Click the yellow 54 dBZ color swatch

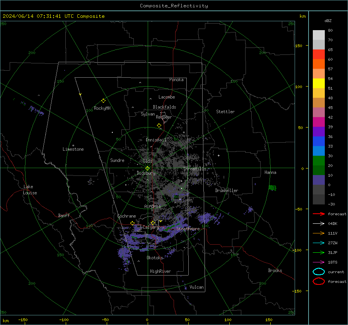point(319,83)
